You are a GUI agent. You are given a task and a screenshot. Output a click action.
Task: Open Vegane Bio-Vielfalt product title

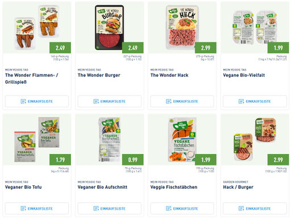coord(244,75)
